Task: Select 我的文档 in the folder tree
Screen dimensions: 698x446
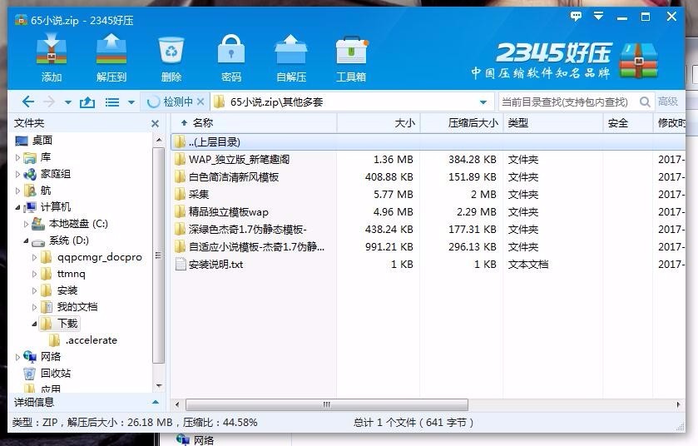Action: (x=77, y=307)
